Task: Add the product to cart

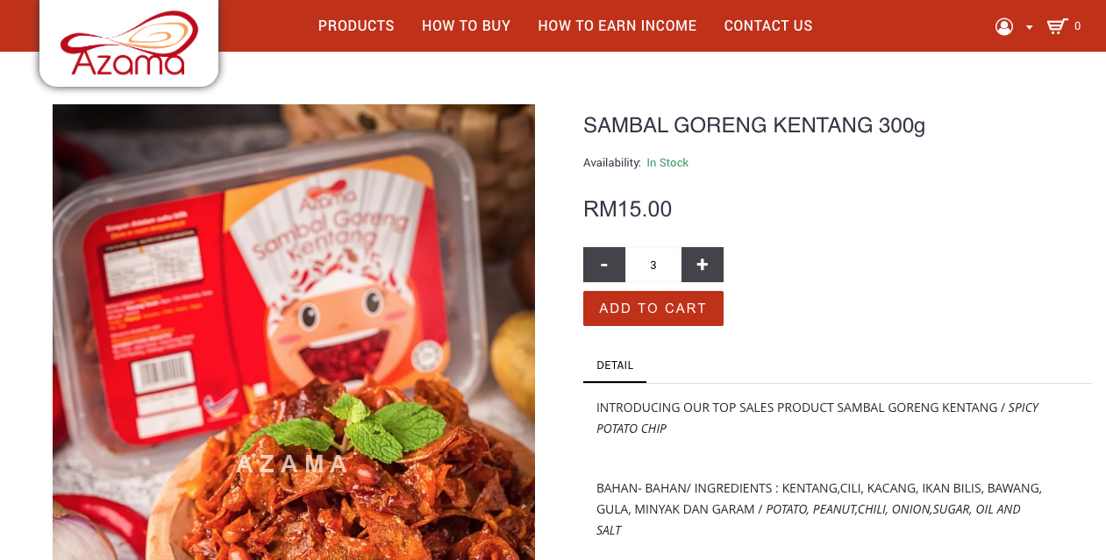Action: pos(653,308)
